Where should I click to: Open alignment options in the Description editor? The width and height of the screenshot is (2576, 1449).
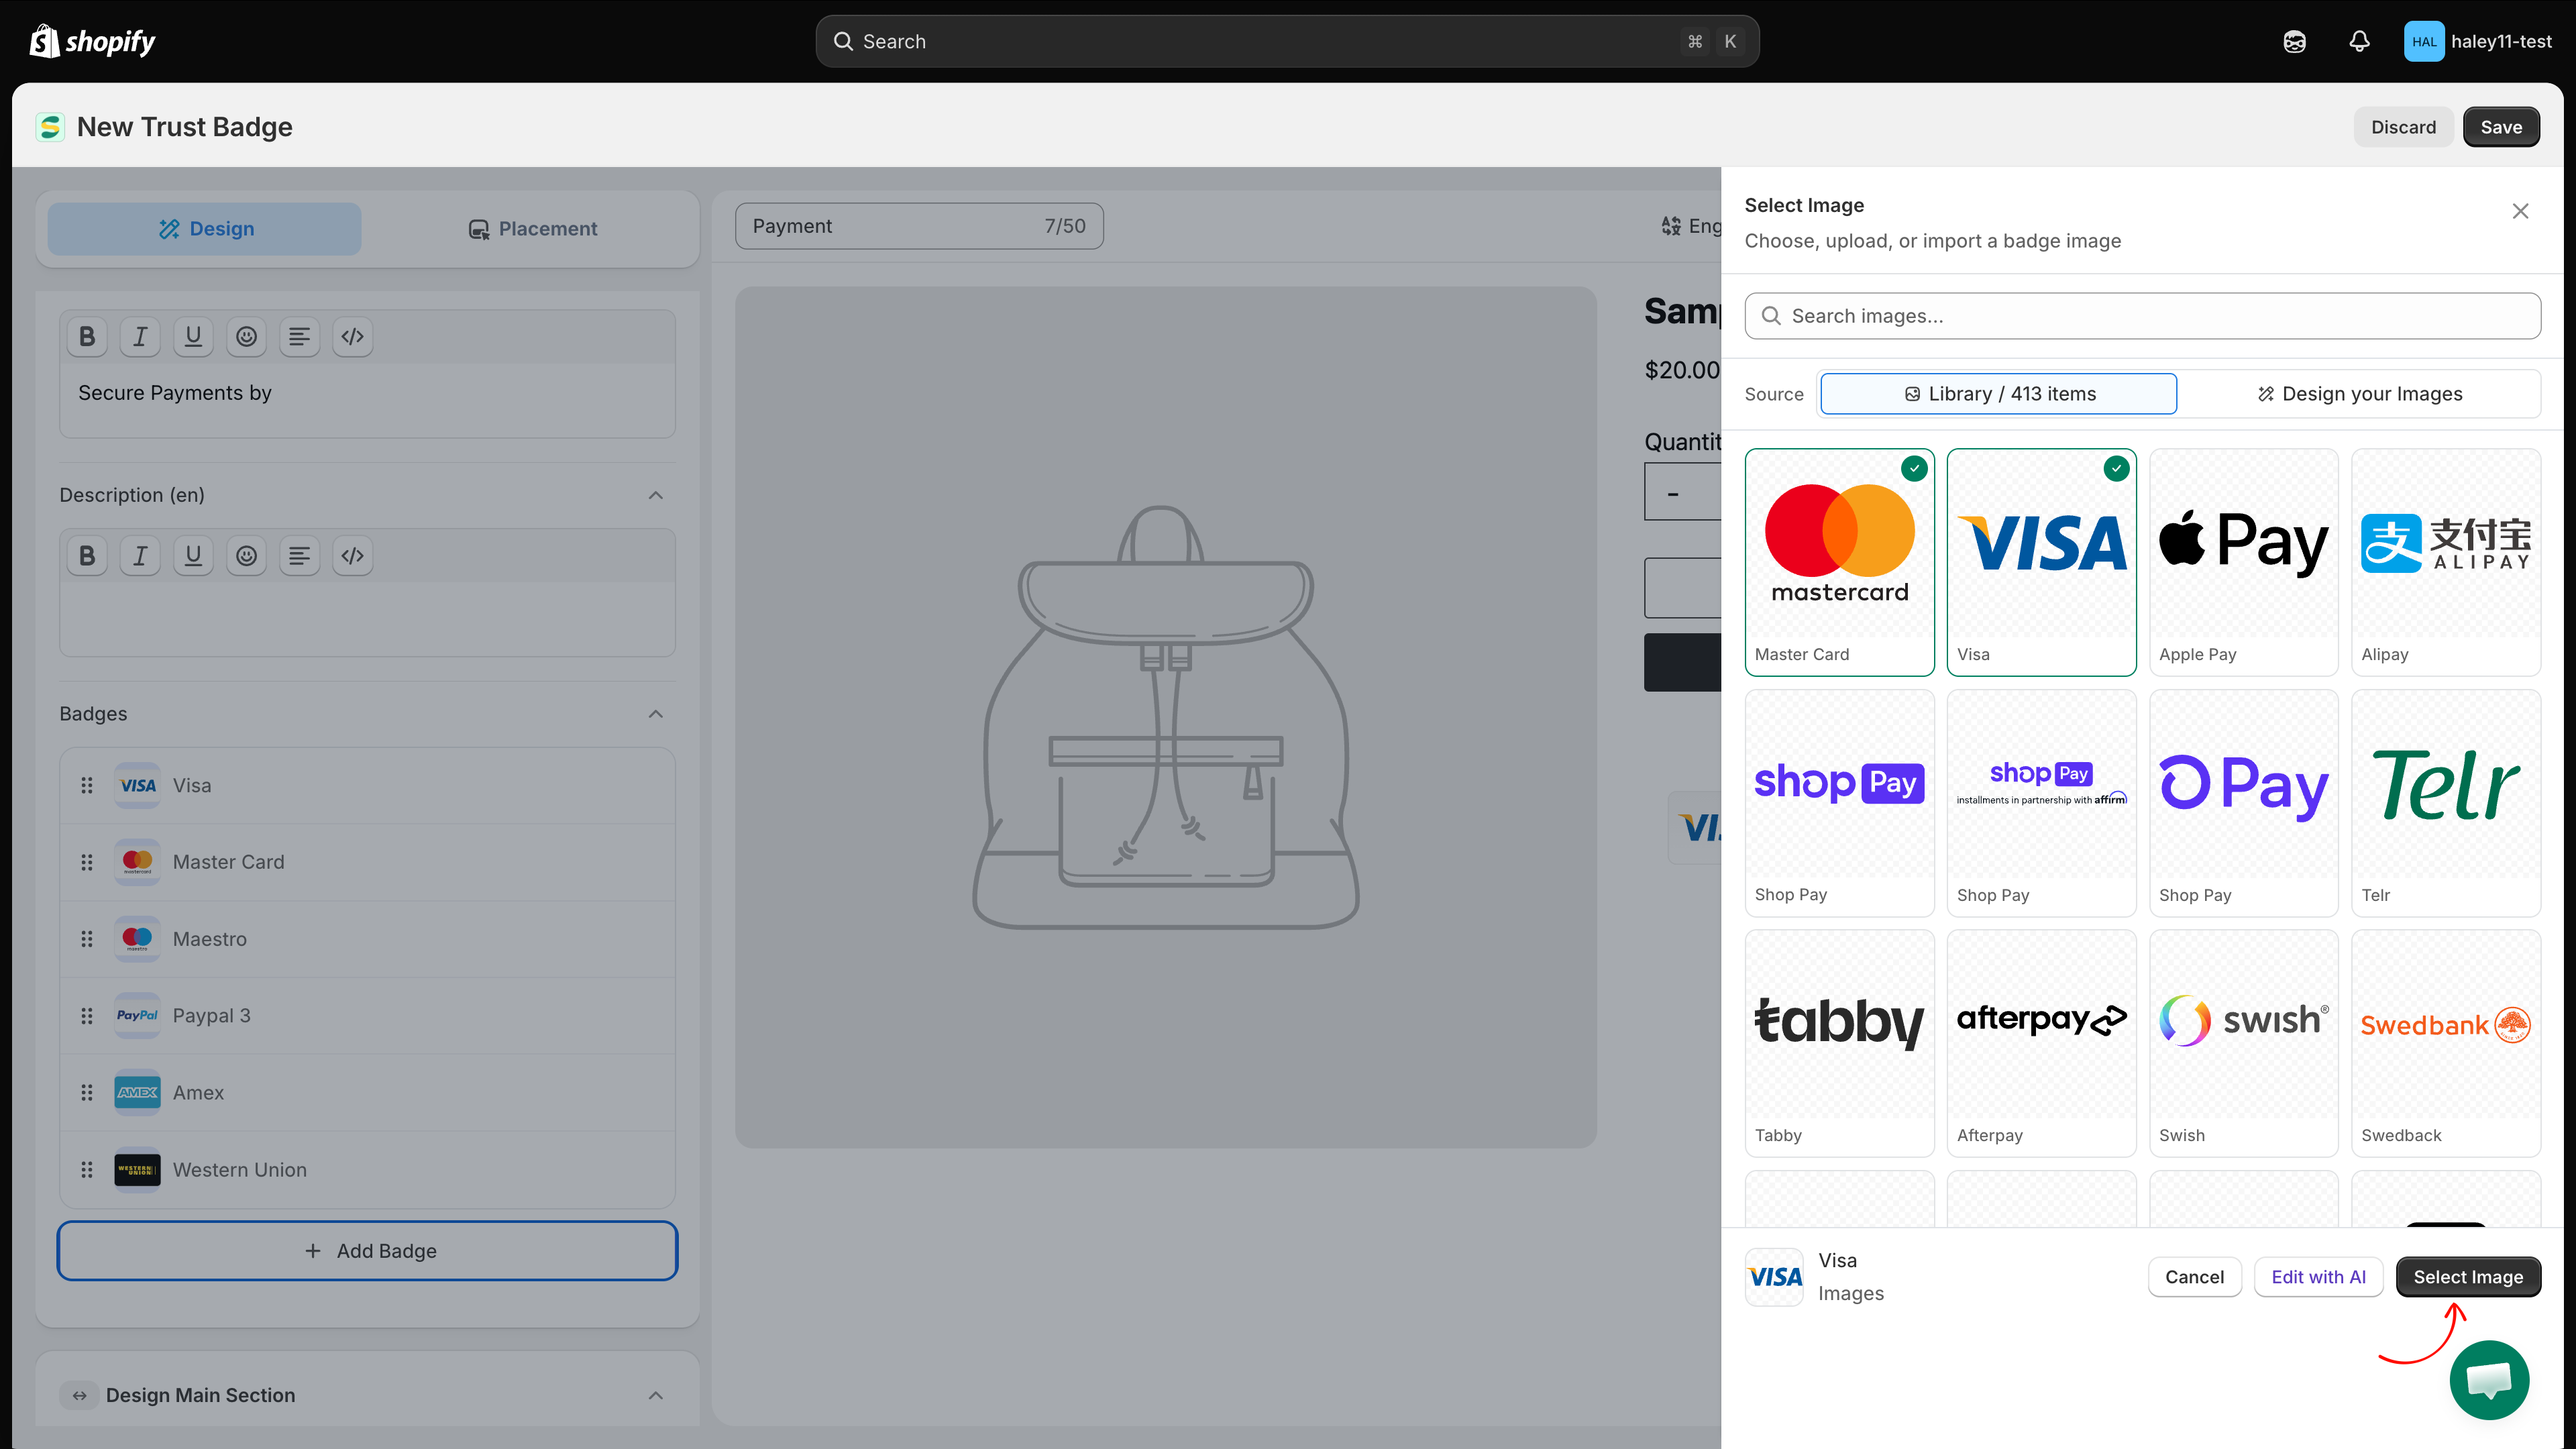tap(299, 556)
